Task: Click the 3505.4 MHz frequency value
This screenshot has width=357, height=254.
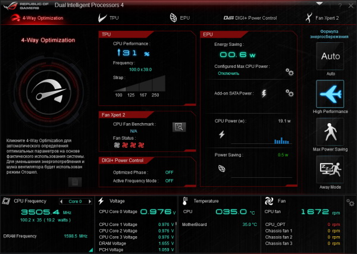Action: [x=46, y=212]
